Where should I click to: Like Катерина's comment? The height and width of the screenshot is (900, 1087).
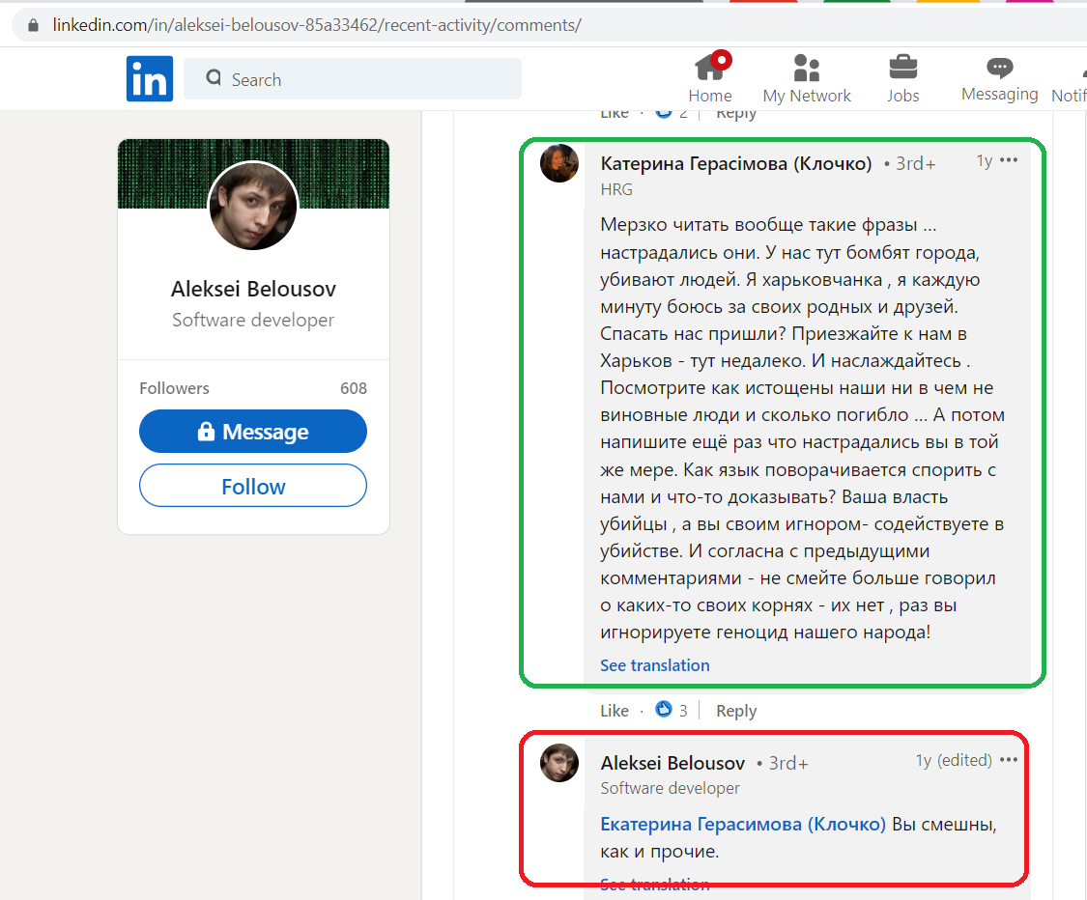click(615, 711)
